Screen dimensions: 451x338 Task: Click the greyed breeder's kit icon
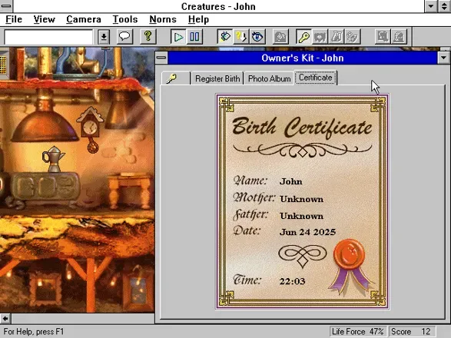pos(353,37)
